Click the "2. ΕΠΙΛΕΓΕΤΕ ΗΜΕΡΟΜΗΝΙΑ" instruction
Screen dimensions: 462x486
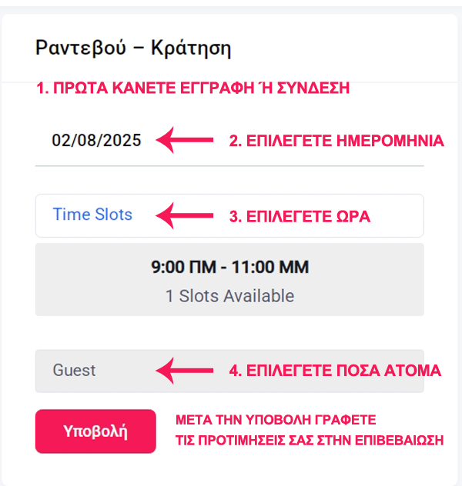(336, 141)
